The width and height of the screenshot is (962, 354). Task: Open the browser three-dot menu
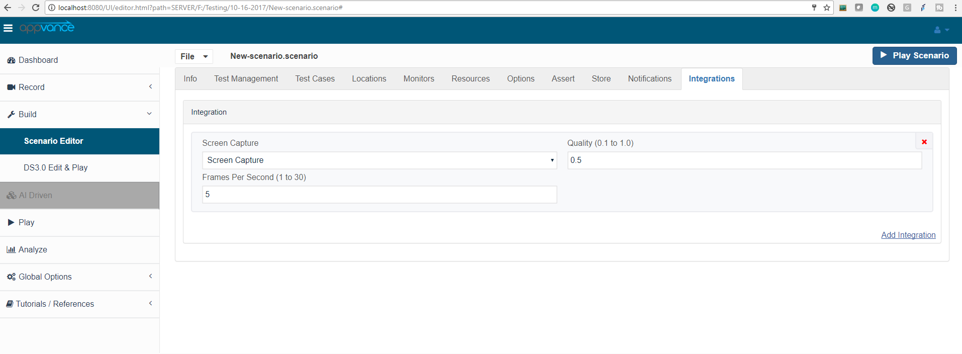point(955,8)
